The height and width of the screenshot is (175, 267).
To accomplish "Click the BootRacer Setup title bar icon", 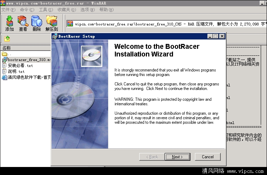I will (55, 36).
